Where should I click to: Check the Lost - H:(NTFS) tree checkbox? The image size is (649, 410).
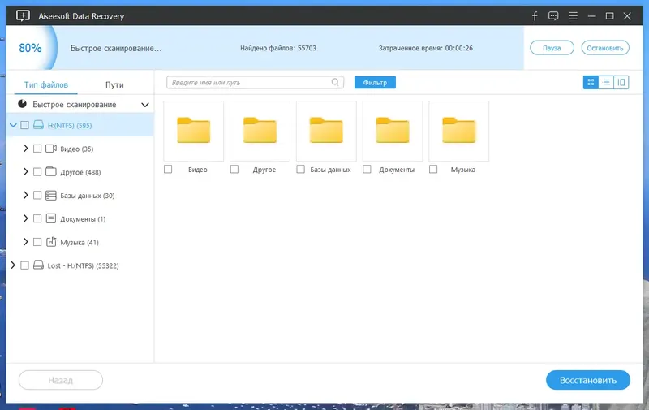pos(24,265)
